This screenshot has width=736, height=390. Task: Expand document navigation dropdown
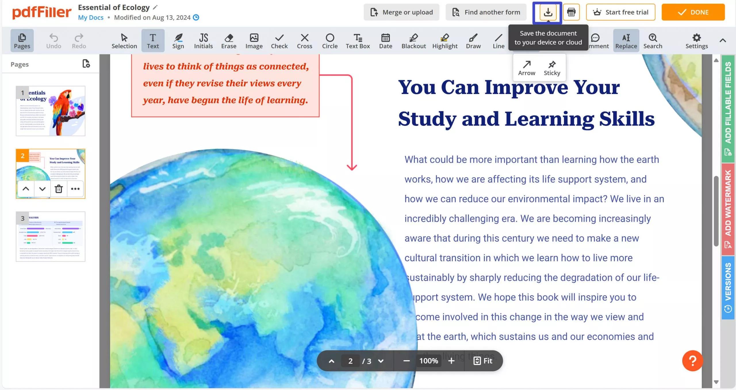pos(381,361)
